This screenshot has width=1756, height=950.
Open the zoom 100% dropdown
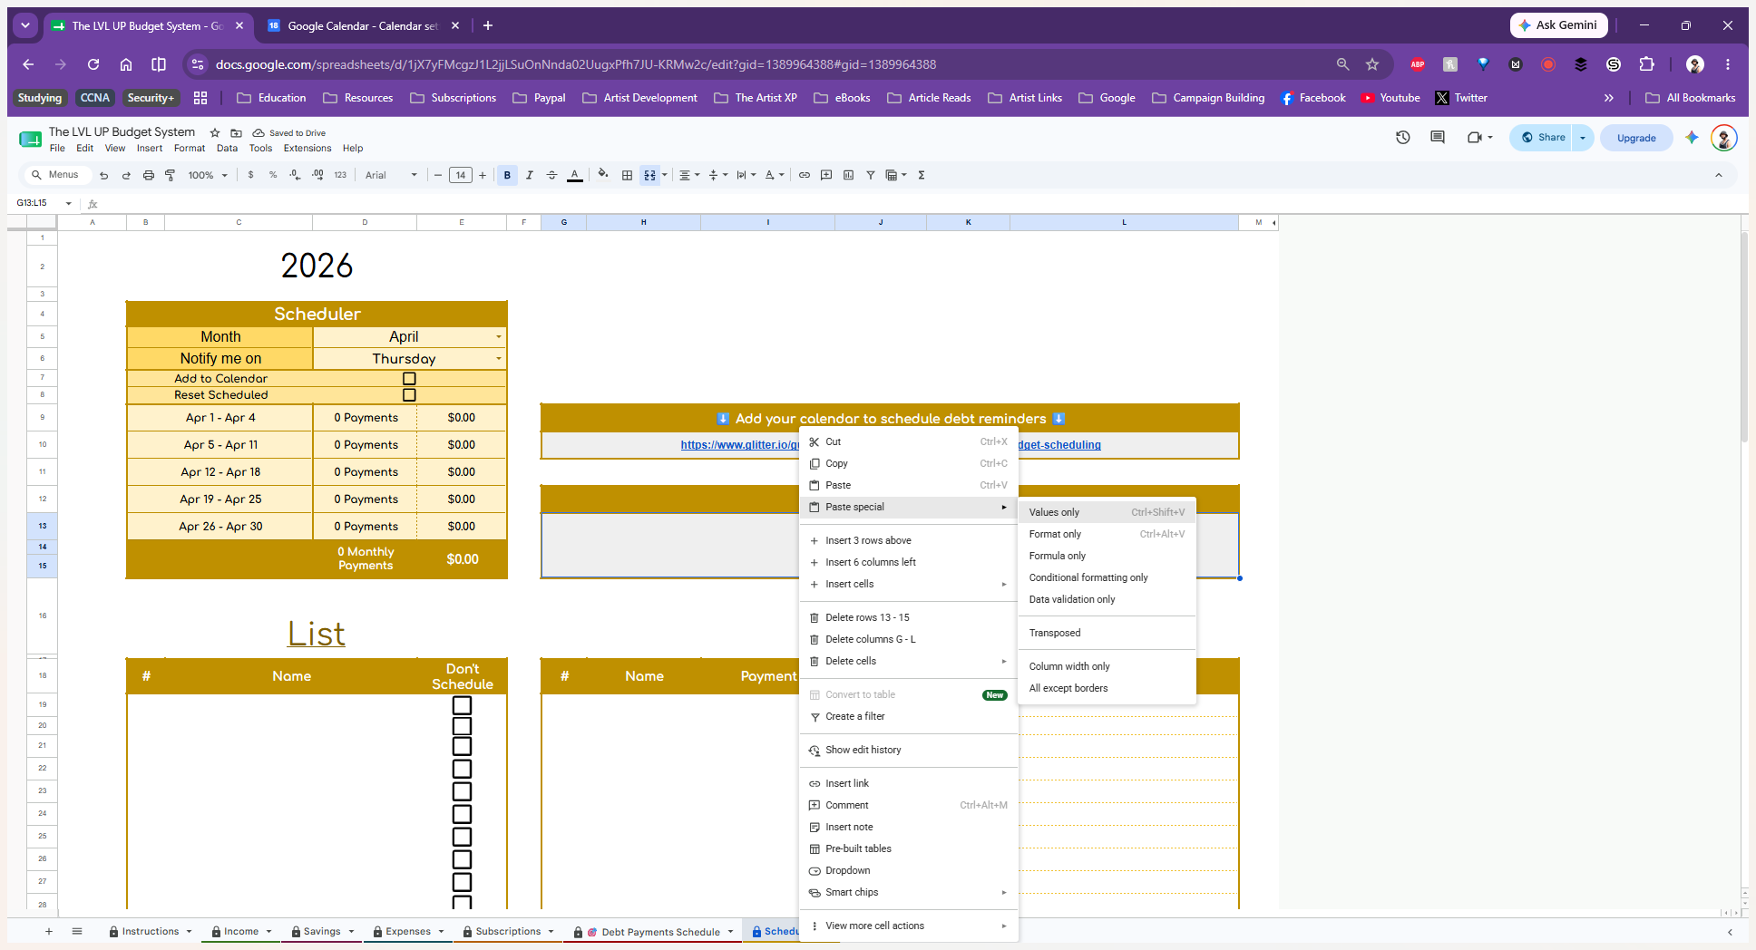point(208,175)
